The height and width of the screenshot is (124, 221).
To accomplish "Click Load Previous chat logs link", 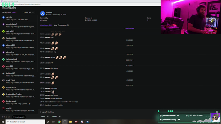I will click(129, 28).
